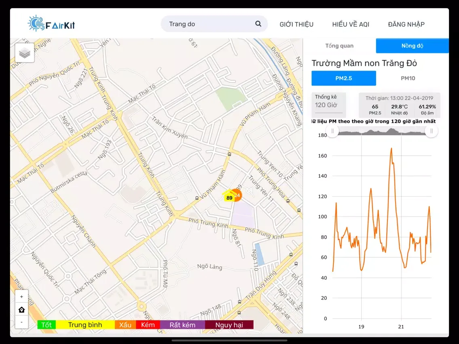Viewport: 459px width, 344px height.
Task: Click bus stop icon on Vũ Phạm Hàm
Action: (x=197, y=198)
